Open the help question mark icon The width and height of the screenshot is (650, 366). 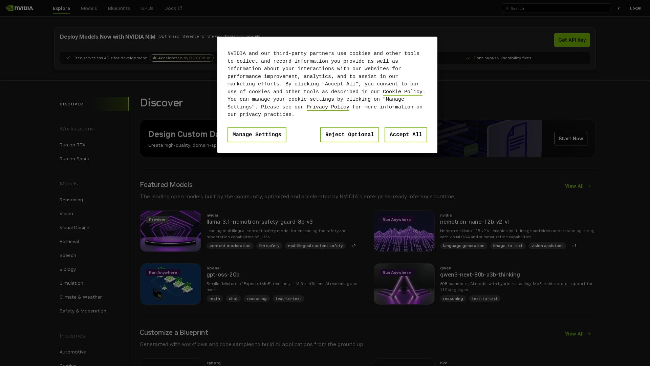618,8
